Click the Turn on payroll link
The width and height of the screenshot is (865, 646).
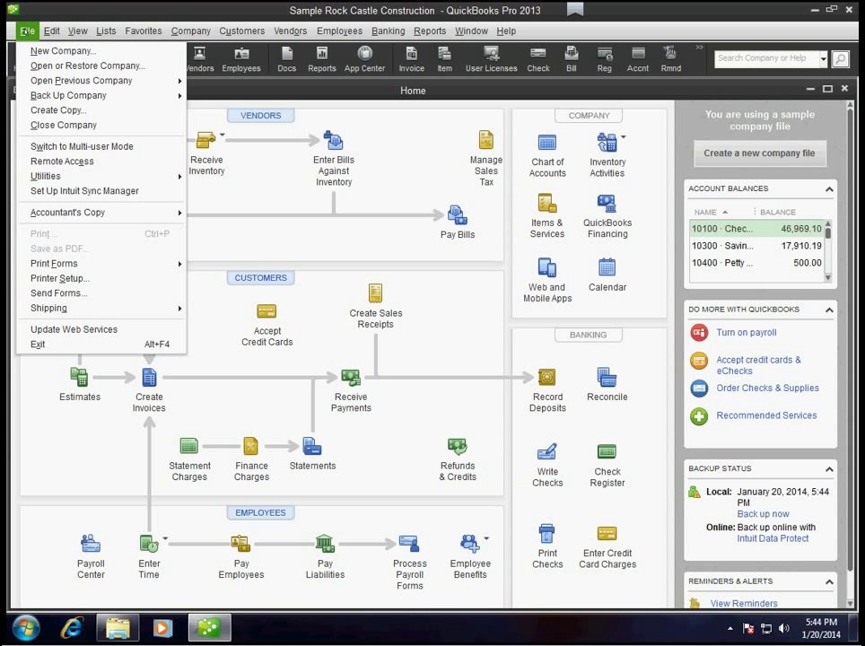click(746, 333)
